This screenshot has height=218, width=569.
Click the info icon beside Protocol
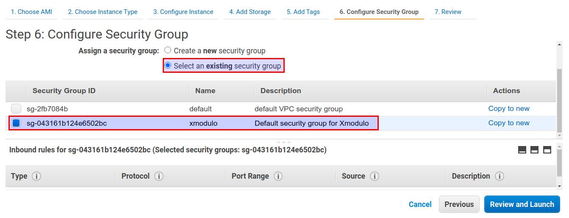[159, 176]
